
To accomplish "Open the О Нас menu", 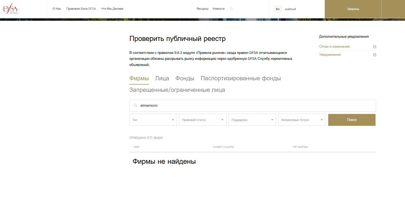I will (x=57, y=9).
